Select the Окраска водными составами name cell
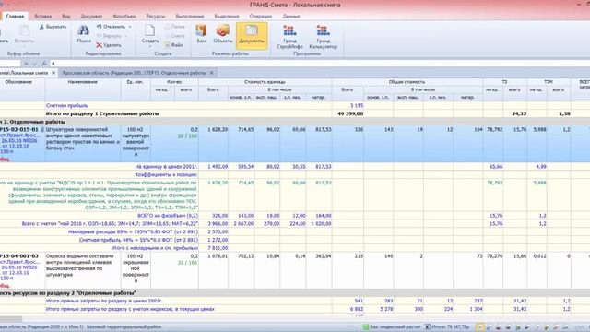Image resolution: width=590 pixels, height=332 pixels. [83, 270]
